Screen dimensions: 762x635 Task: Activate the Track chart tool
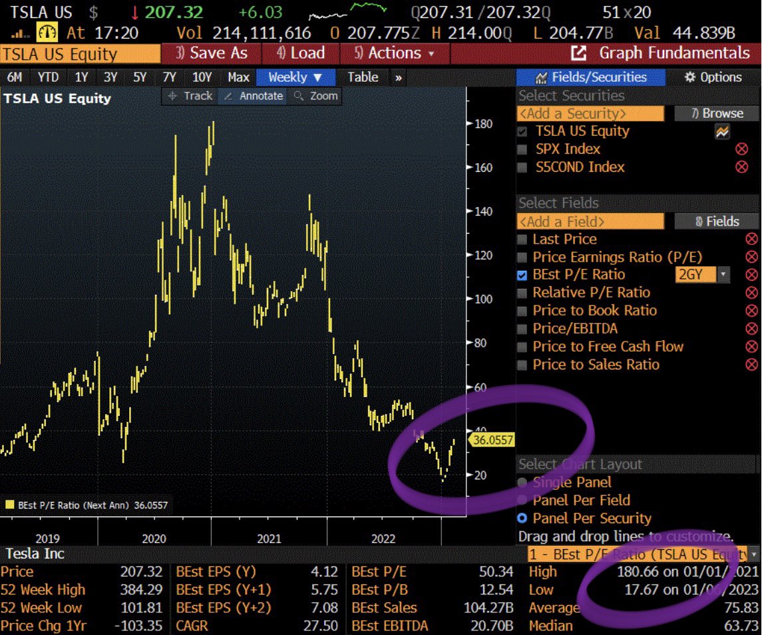tap(190, 96)
